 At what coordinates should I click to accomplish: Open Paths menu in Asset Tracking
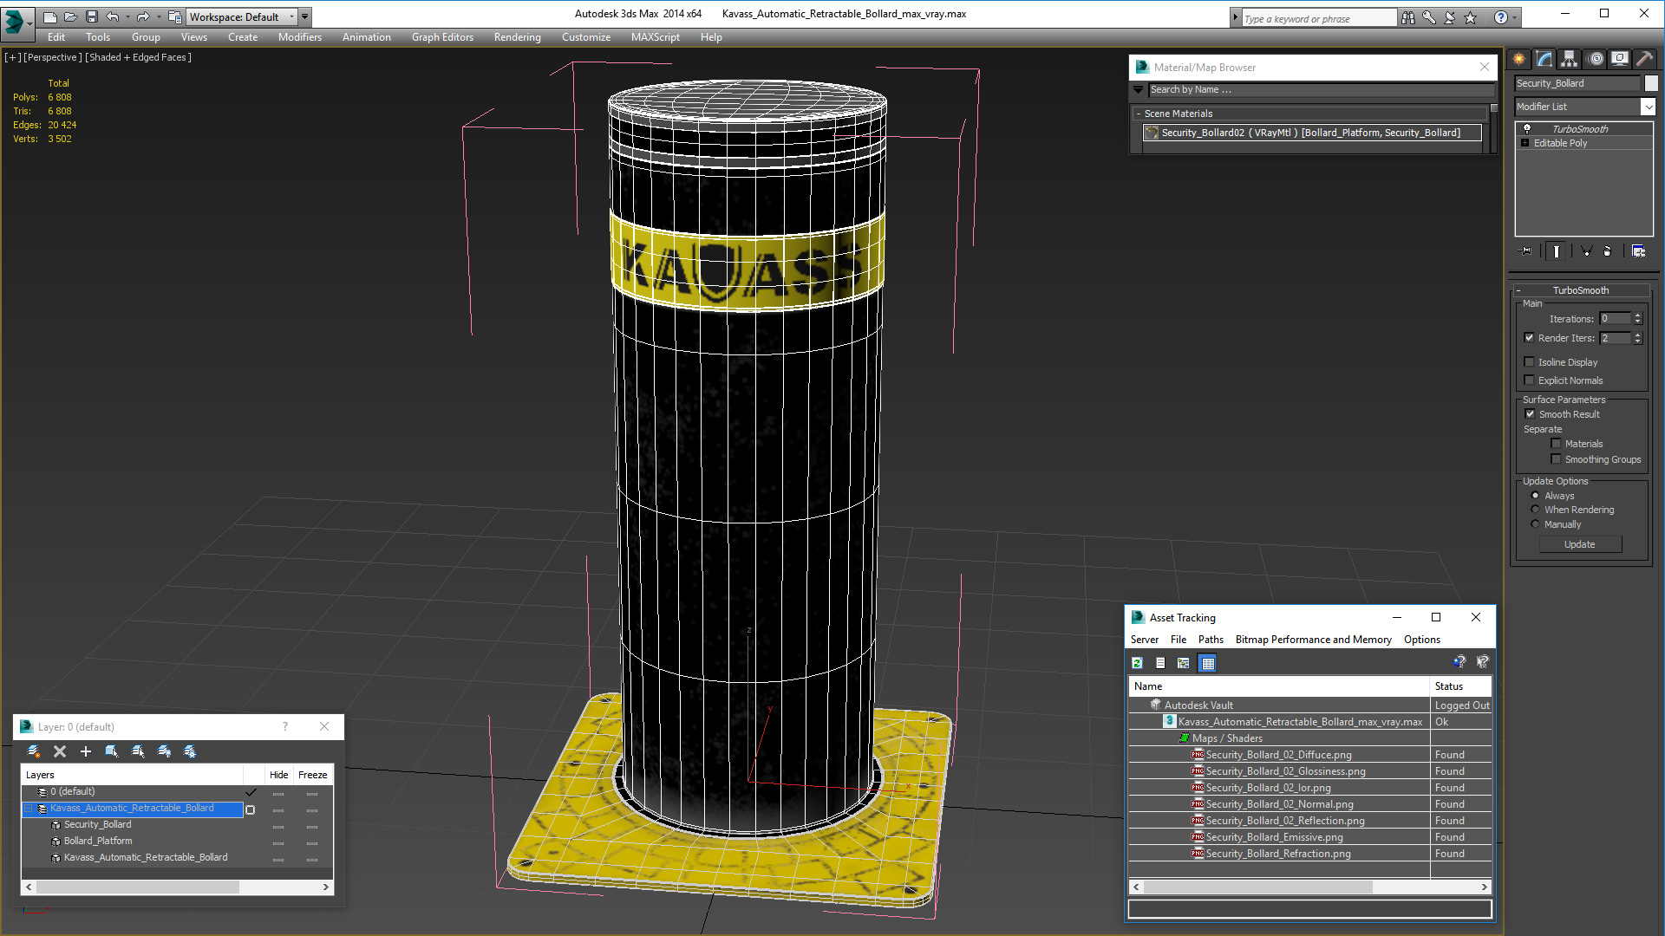click(1211, 640)
